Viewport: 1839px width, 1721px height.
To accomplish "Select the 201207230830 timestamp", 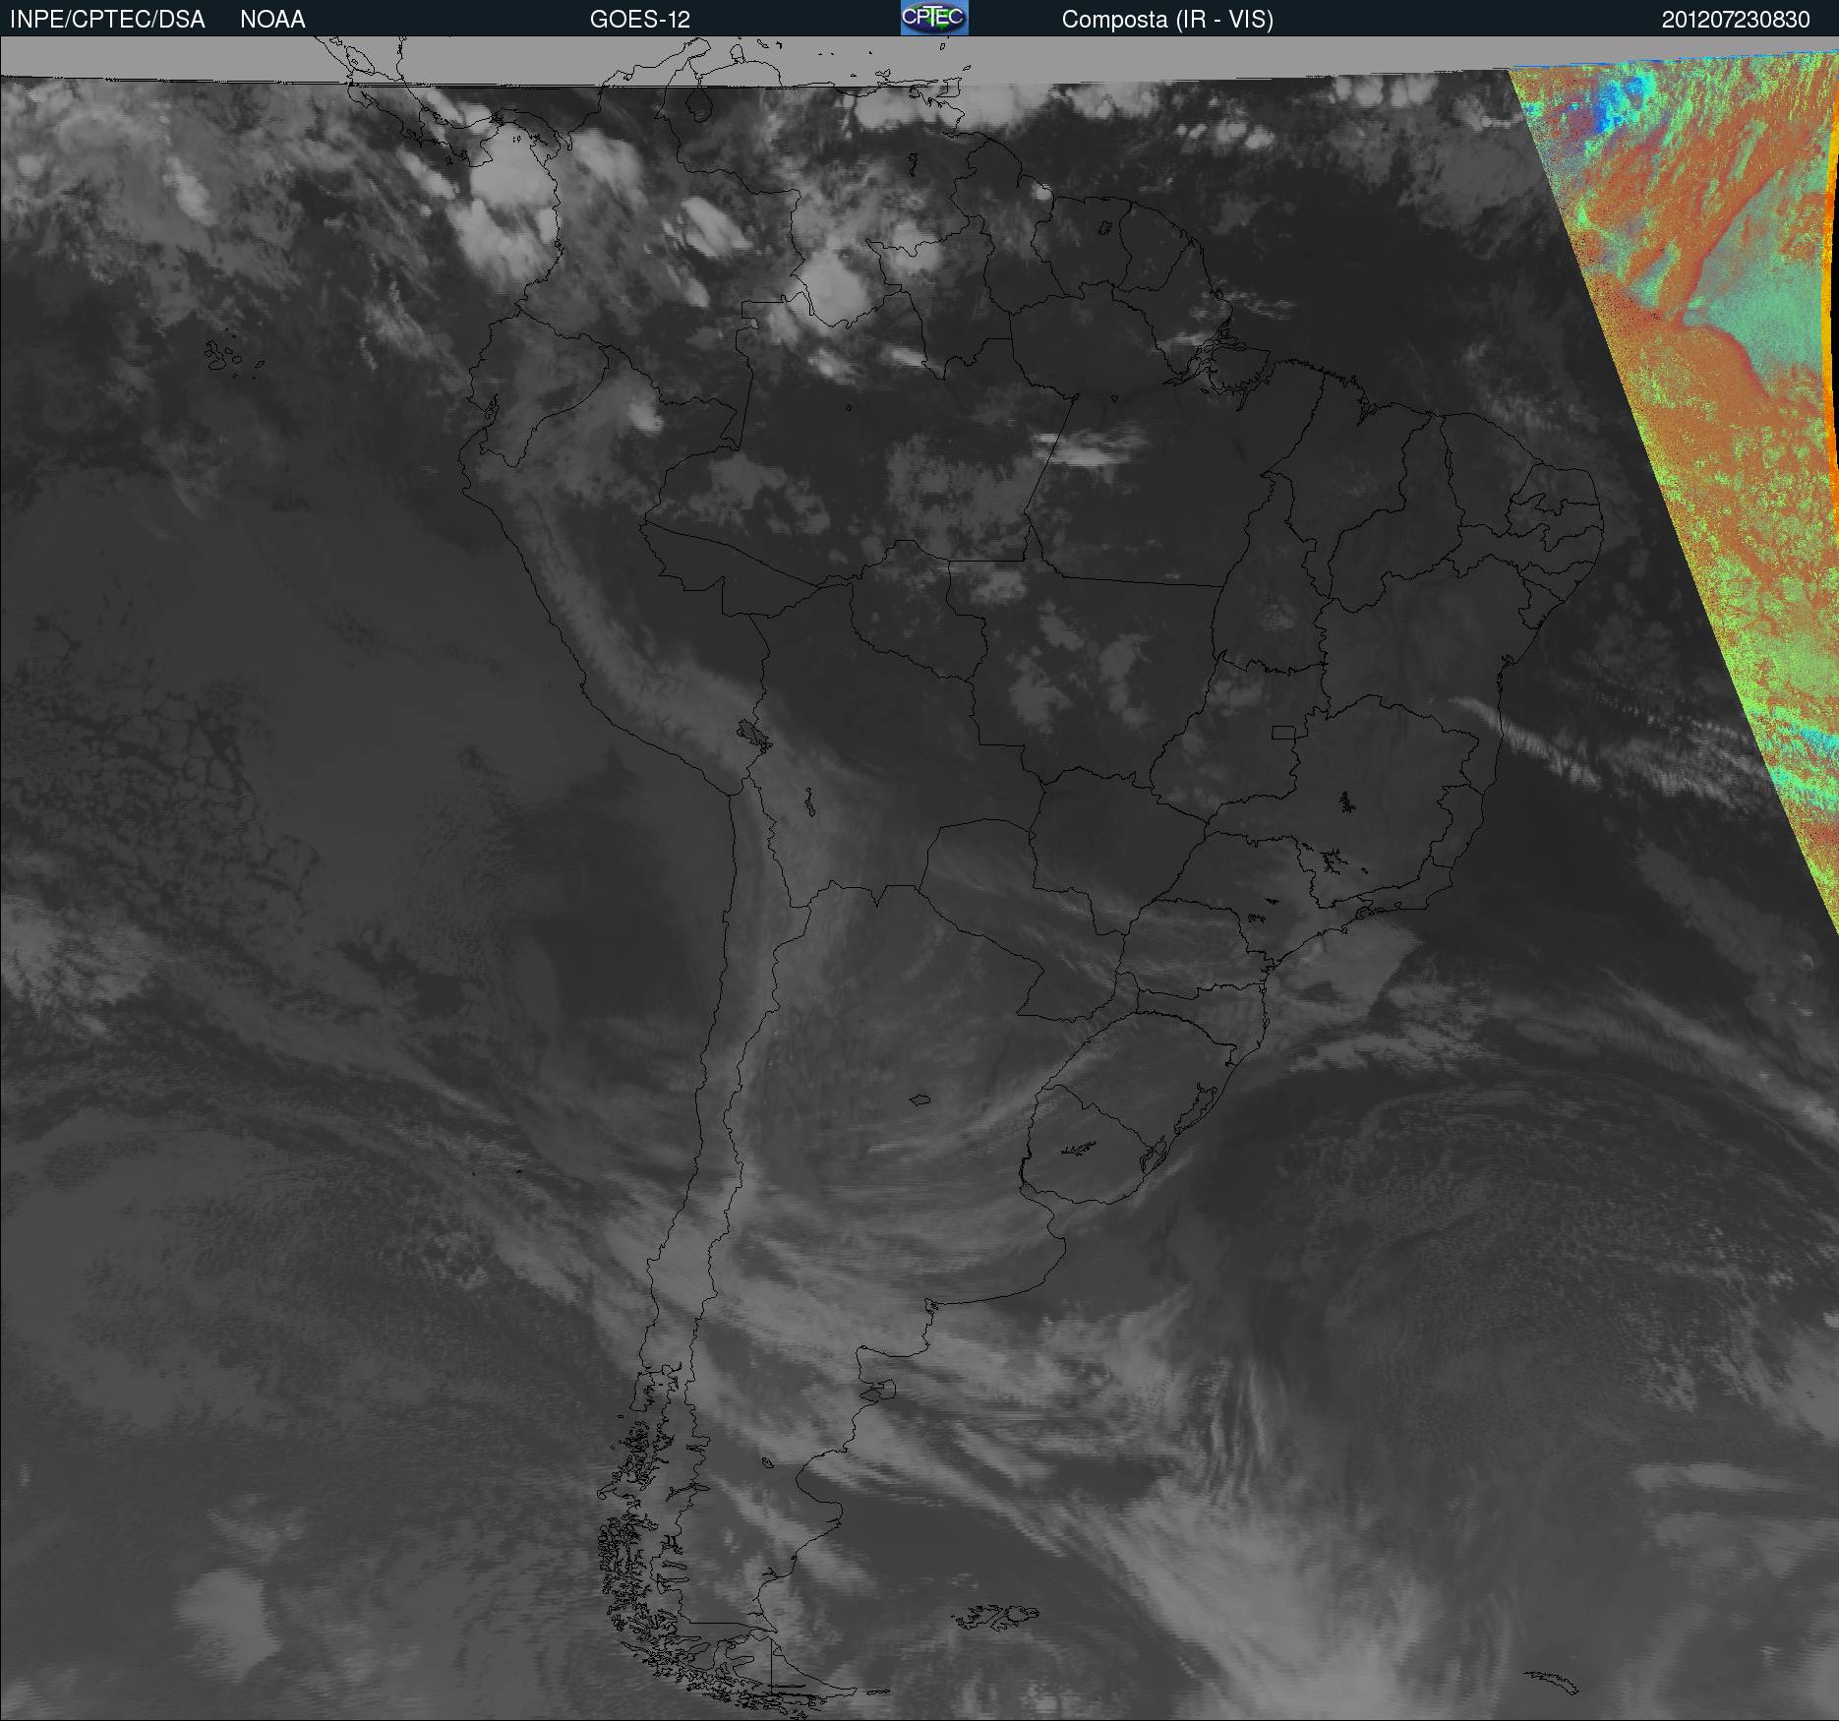I will pos(1736,20).
